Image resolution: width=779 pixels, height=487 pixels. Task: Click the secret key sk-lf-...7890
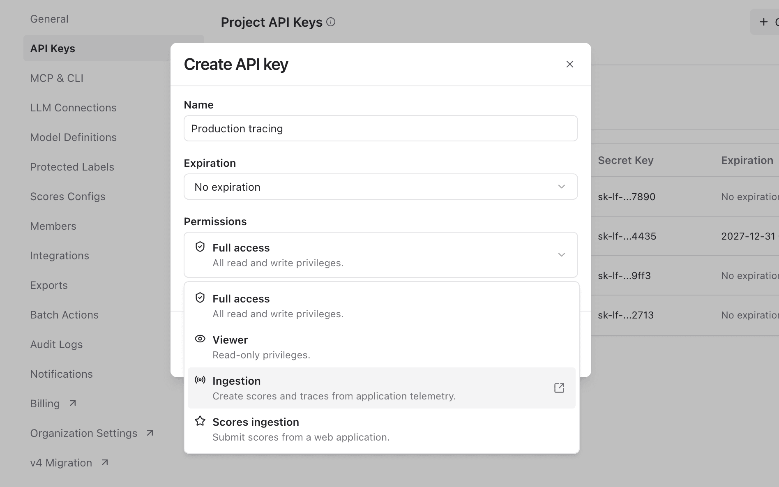pos(627,196)
